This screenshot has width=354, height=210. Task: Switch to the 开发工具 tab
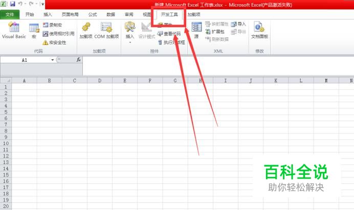[x=169, y=14]
